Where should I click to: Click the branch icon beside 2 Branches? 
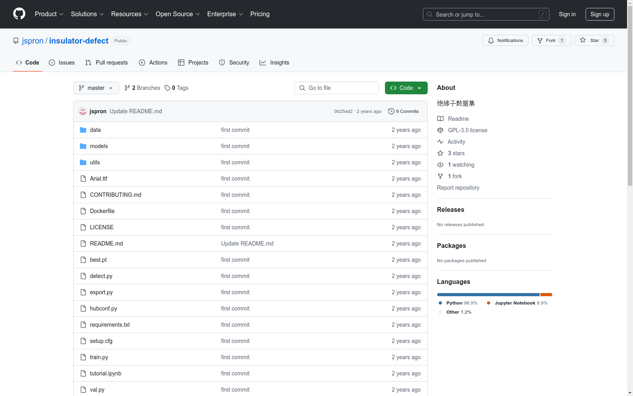(127, 88)
